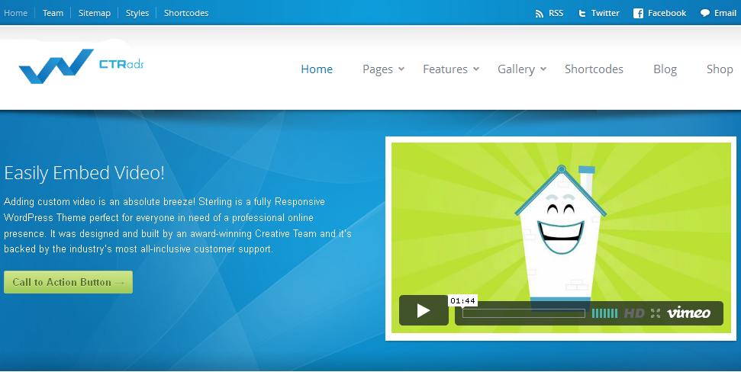The height and width of the screenshot is (372, 741).
Task: Click the Email text link
Action: pyautogui.click(x=726, y=13)
